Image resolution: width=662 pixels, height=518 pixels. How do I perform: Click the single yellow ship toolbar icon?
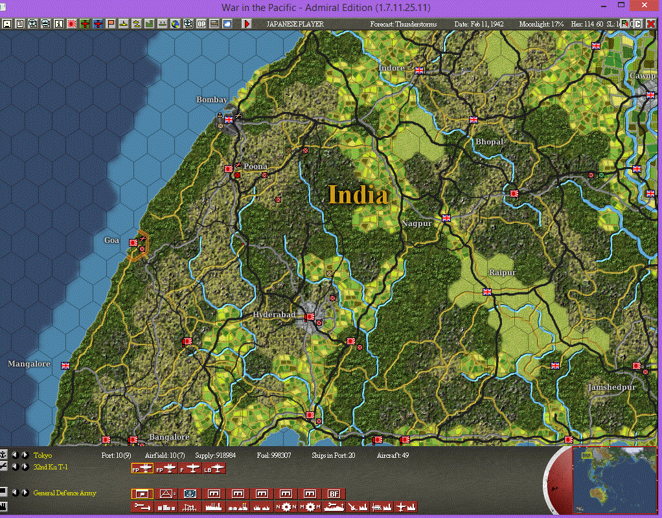coord(124,24)
